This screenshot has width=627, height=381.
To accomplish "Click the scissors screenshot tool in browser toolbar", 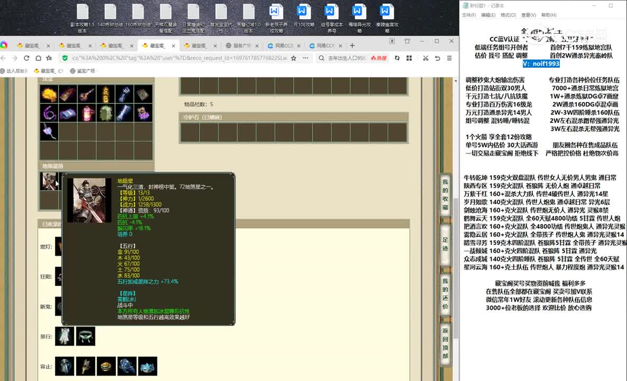I will tap(426, 58).
